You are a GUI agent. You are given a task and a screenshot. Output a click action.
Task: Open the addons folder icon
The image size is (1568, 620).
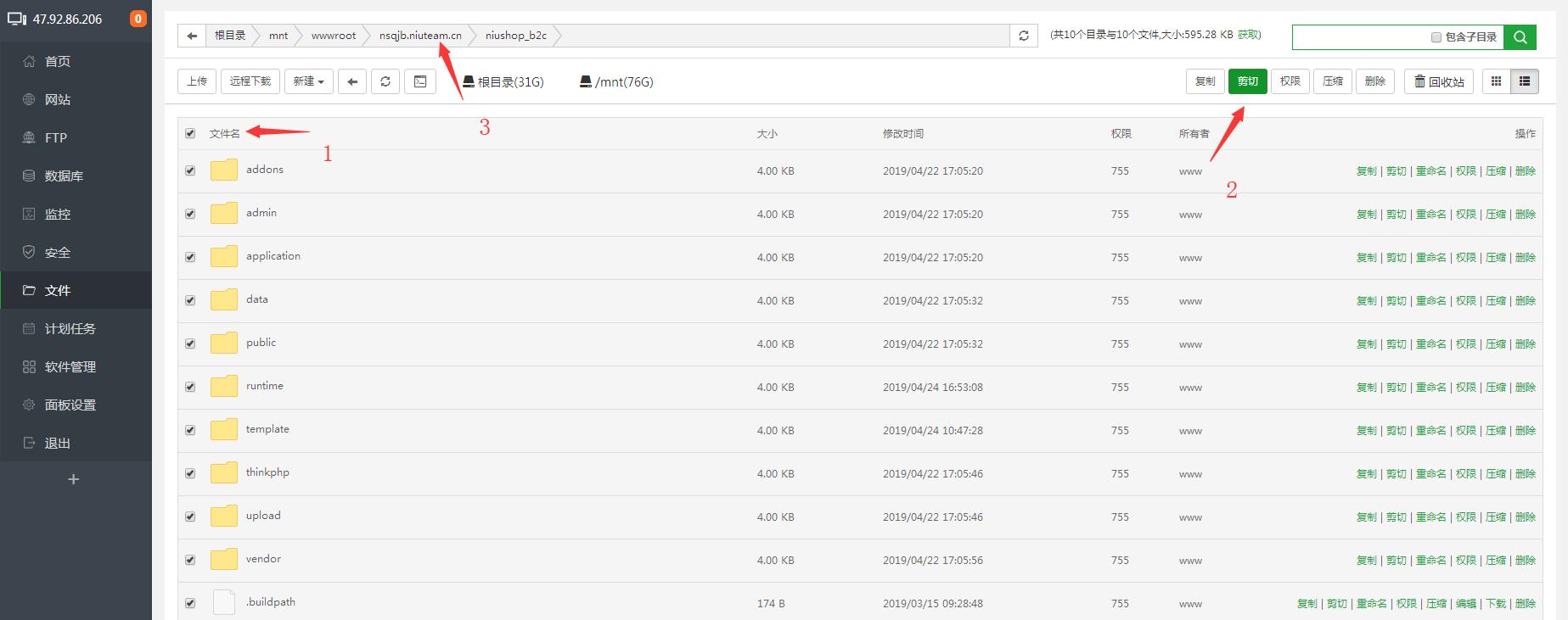[224, 170]
